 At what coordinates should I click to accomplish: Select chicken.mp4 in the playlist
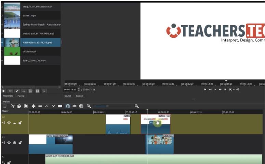31,51
